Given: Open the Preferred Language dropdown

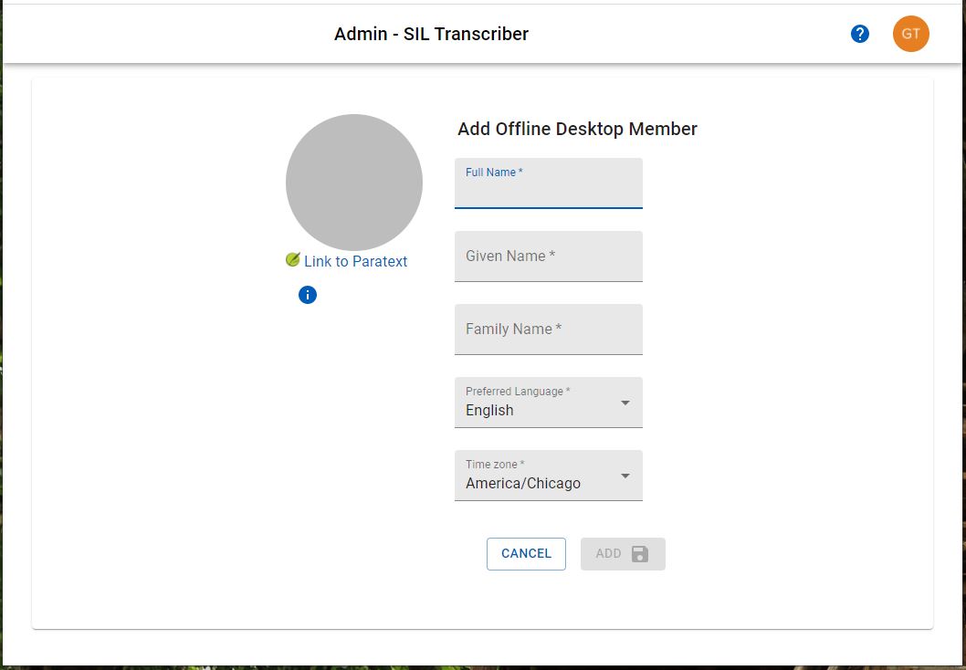Looking at the screenshot, I should (549, 403).
